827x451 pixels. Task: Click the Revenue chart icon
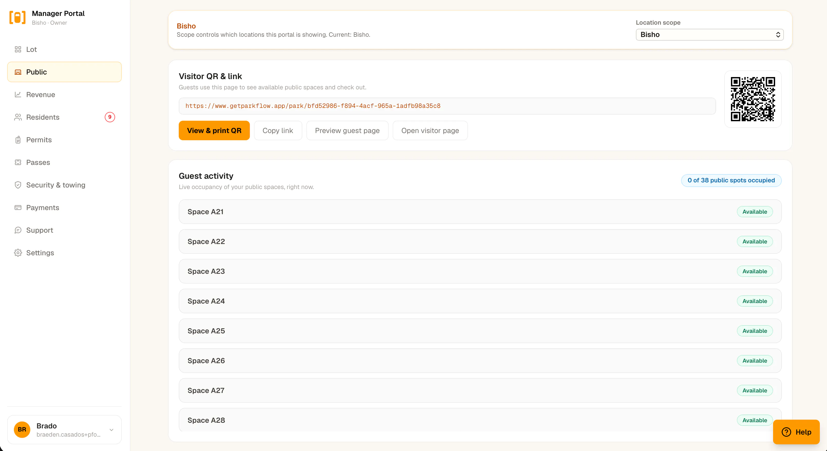18,94
